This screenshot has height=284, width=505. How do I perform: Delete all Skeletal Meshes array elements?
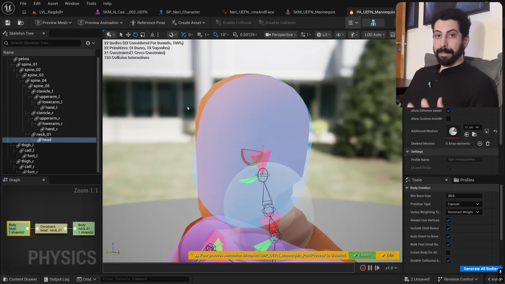(x=488, y=144)
